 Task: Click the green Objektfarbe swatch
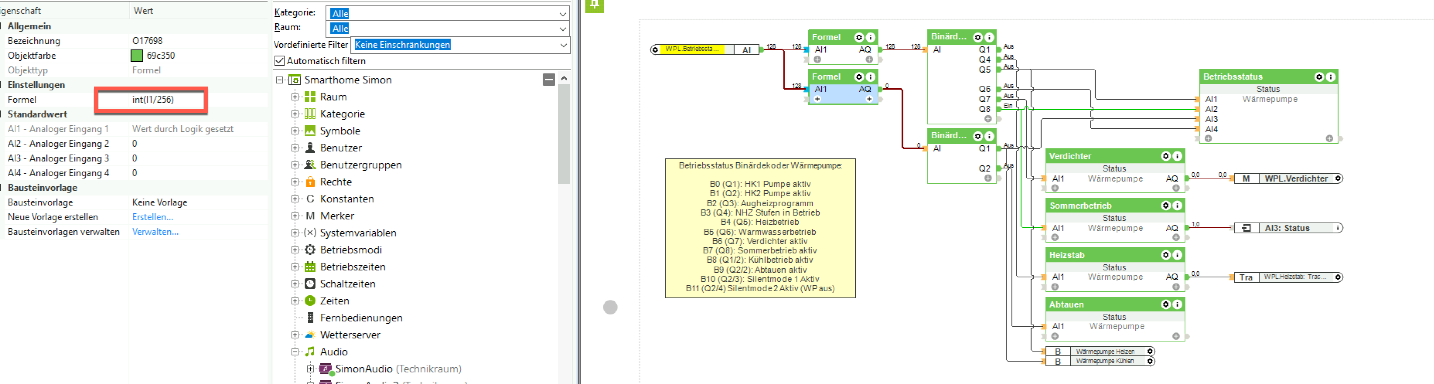(x=136, y=56)
